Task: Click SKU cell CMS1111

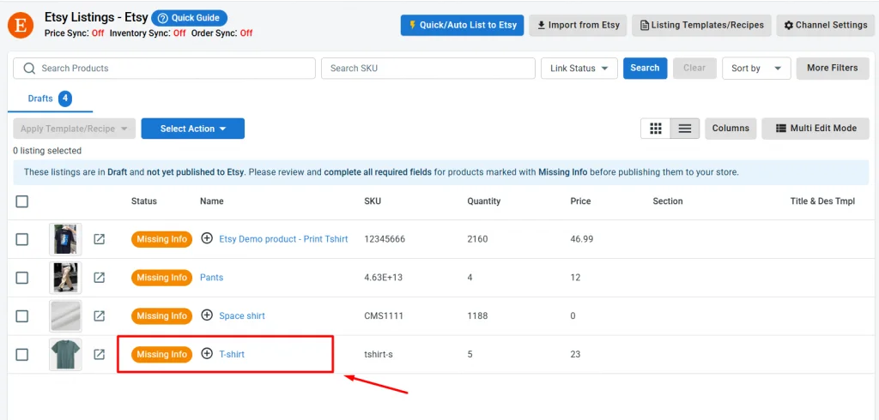Action: 384,315
